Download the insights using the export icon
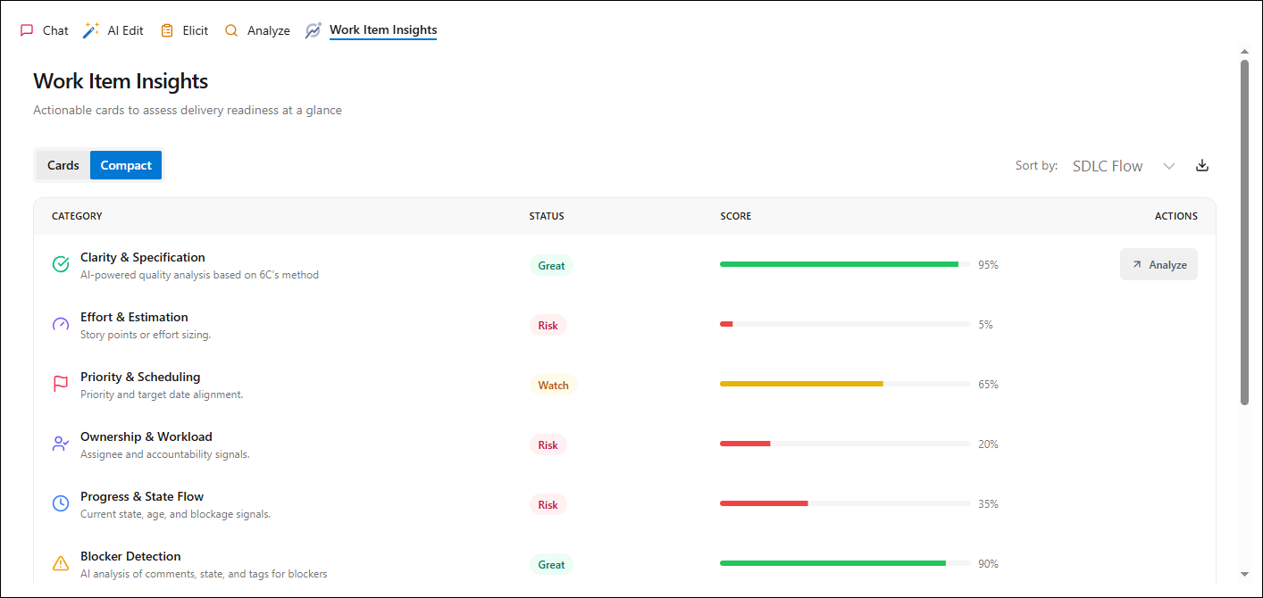This screenshot has height=598, width=1263. 1202,165
